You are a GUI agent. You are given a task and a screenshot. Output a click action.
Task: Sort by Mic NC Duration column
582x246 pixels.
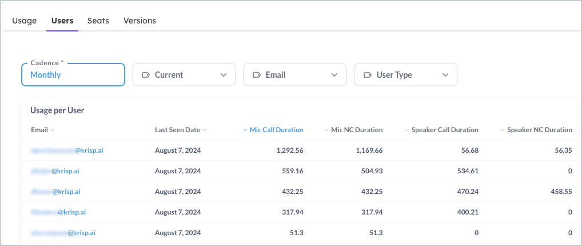coord(357,130)
